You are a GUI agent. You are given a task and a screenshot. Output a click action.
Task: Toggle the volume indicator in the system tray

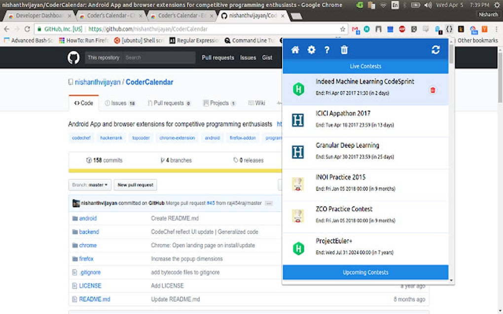(x=427, y=5)
